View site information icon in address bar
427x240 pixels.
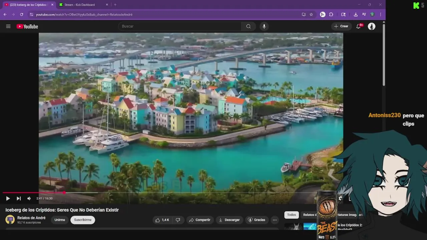[x=31, y=15]
